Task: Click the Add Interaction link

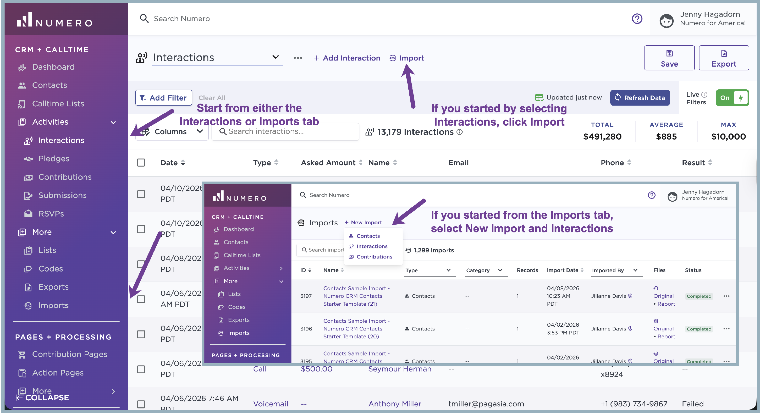Action: point(347,58)
